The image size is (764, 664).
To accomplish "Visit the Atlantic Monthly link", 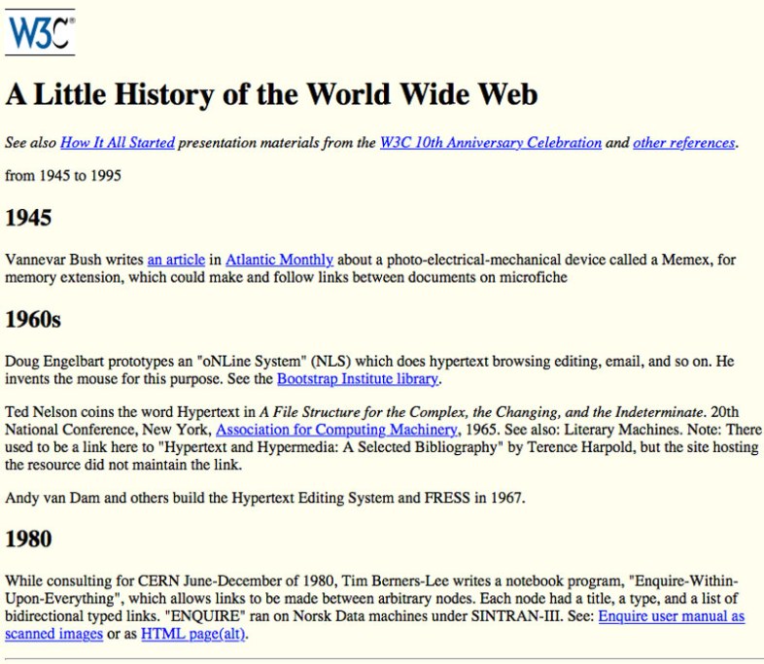I will click(279, 260).
